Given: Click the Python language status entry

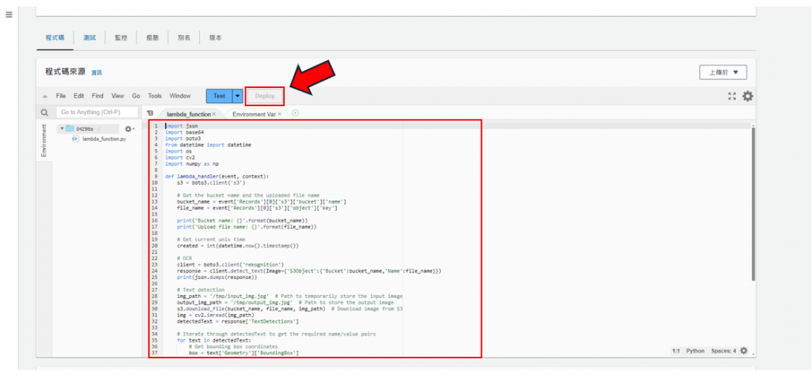Looking at the screenshot, I should [x=695, y=350].
